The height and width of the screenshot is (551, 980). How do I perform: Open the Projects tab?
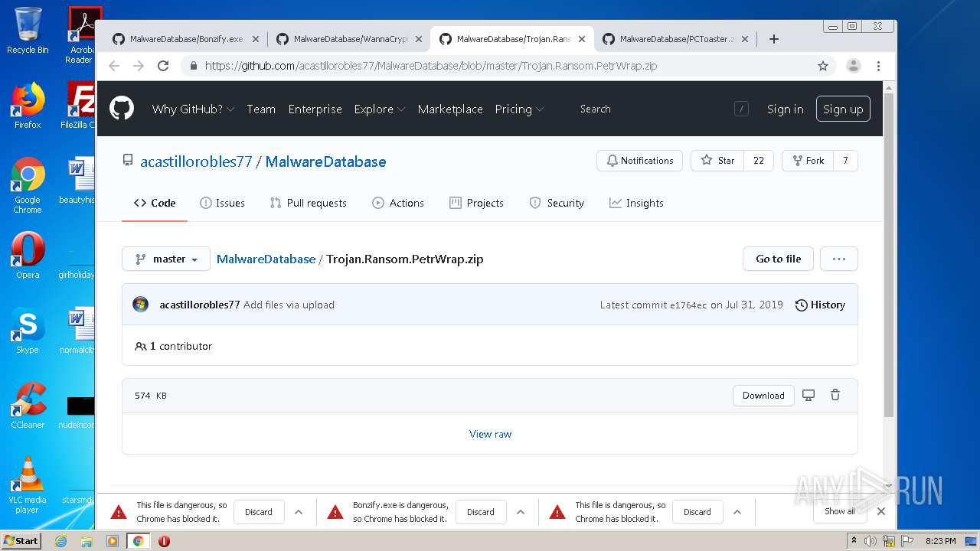476,203
